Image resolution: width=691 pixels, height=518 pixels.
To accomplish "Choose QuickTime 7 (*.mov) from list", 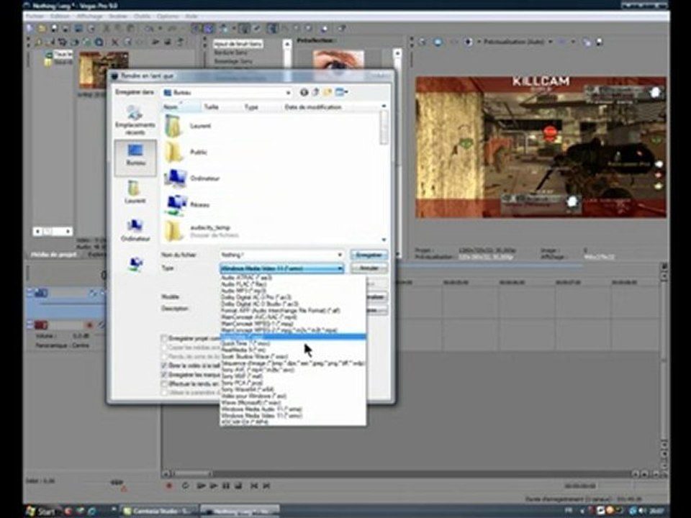I will click(245, 343).
